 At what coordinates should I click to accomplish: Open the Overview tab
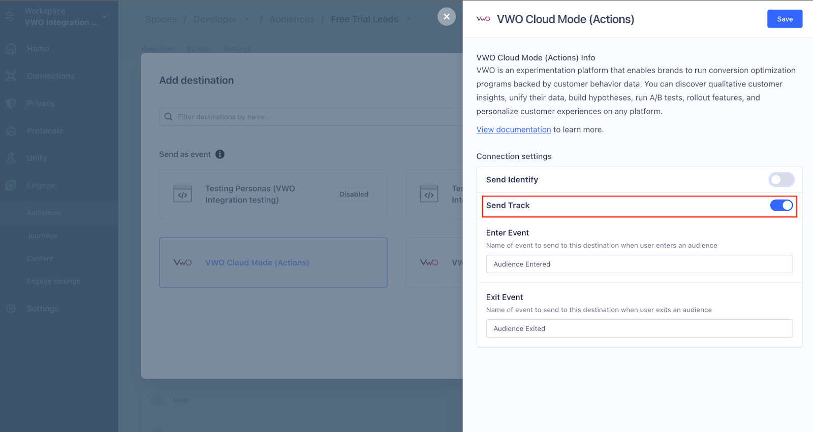[x=158, y=49]
